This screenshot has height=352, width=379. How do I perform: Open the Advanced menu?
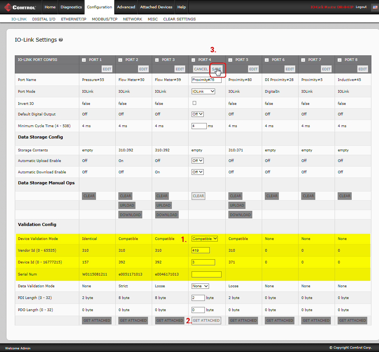tap(126, 7)
